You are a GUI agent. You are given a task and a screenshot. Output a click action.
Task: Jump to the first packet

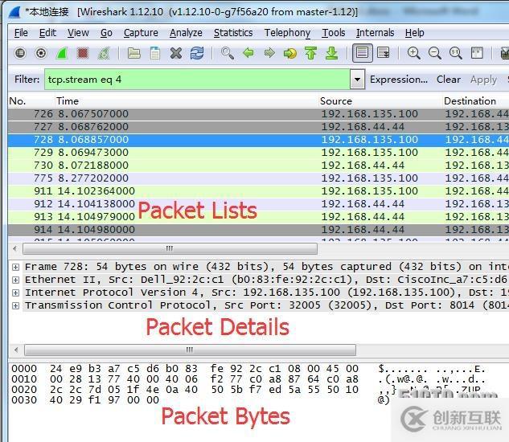310,53
